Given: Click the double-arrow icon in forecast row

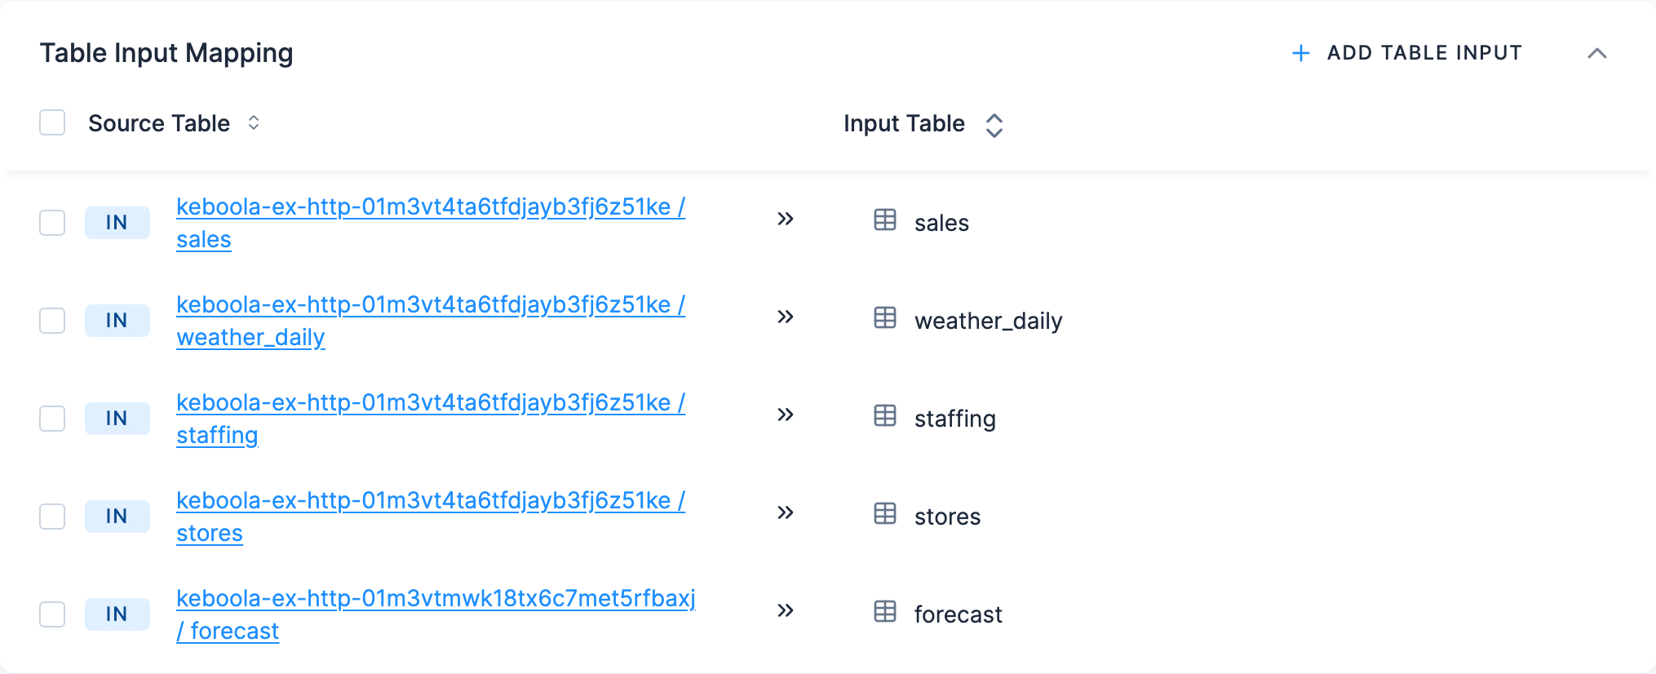Looking at the screenshot, I should (786, 610).
